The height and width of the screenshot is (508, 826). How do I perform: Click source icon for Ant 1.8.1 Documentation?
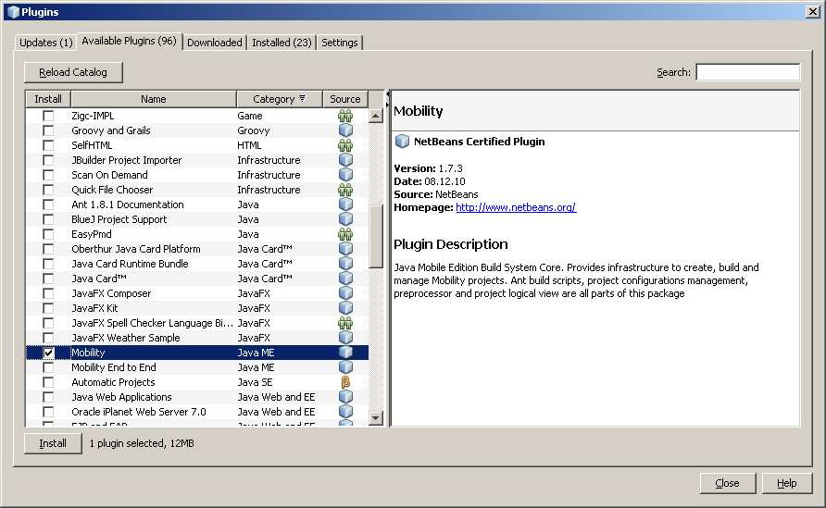[x=345, y=204]
